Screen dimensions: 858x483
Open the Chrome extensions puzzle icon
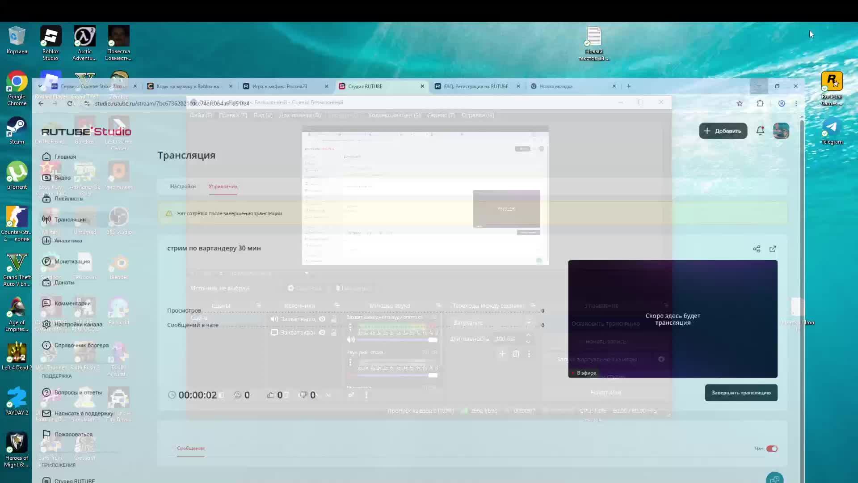click(x=760, y=103)
